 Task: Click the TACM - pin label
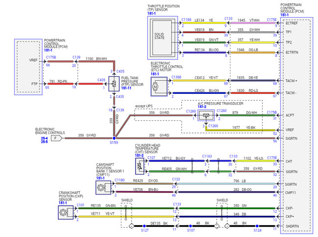[291, 93]
